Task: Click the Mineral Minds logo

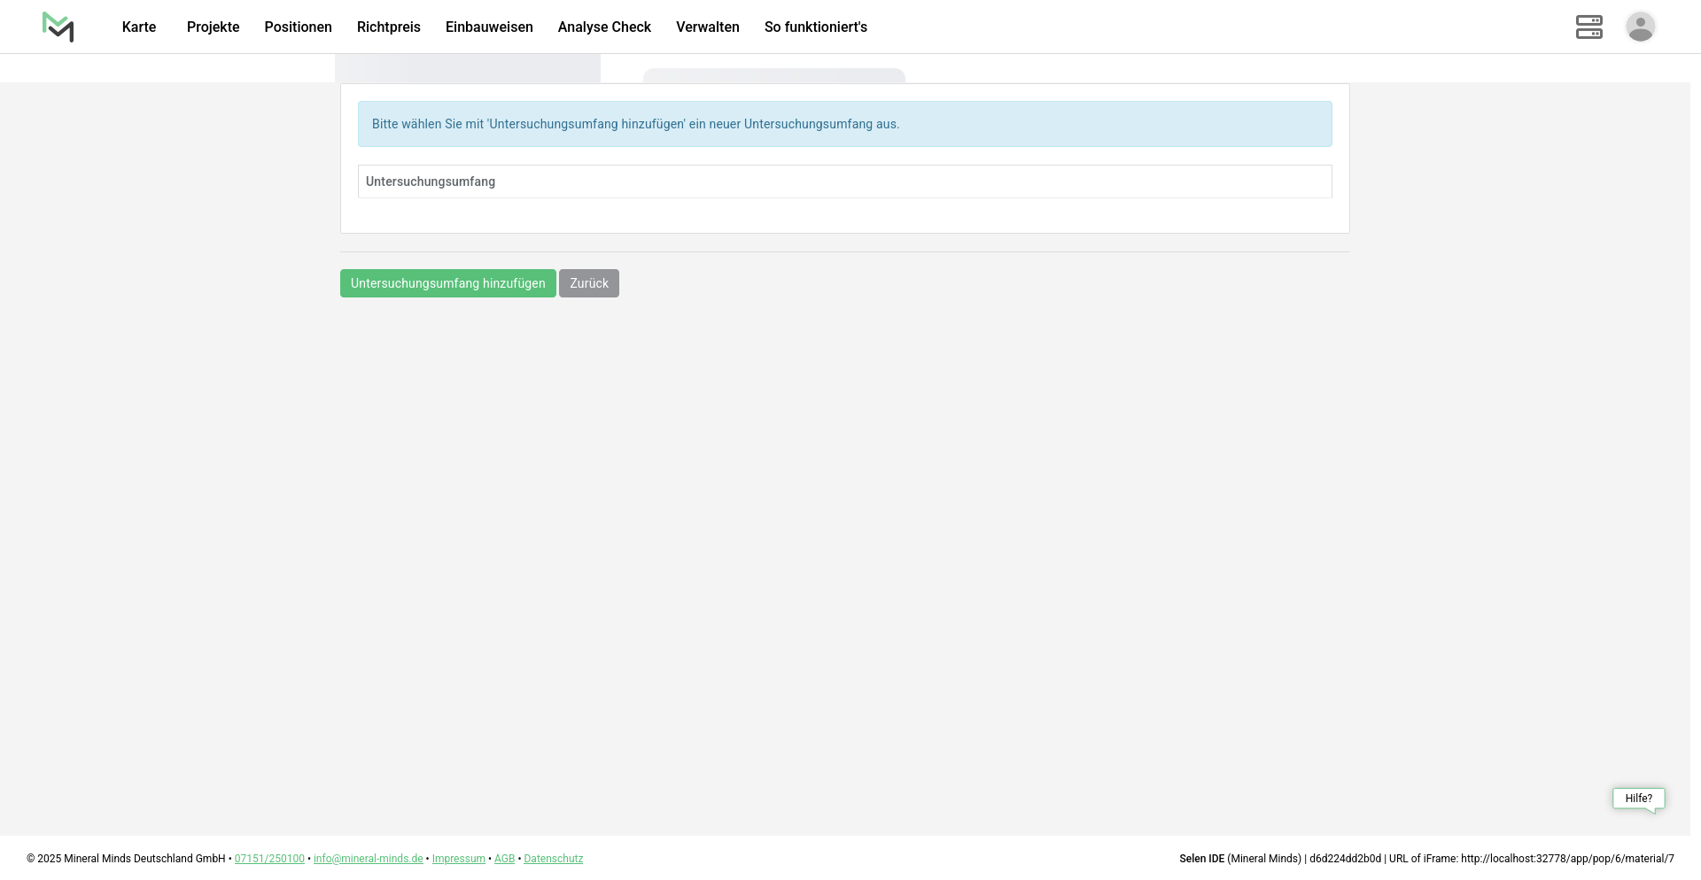Action: click(x=58, y=27)
